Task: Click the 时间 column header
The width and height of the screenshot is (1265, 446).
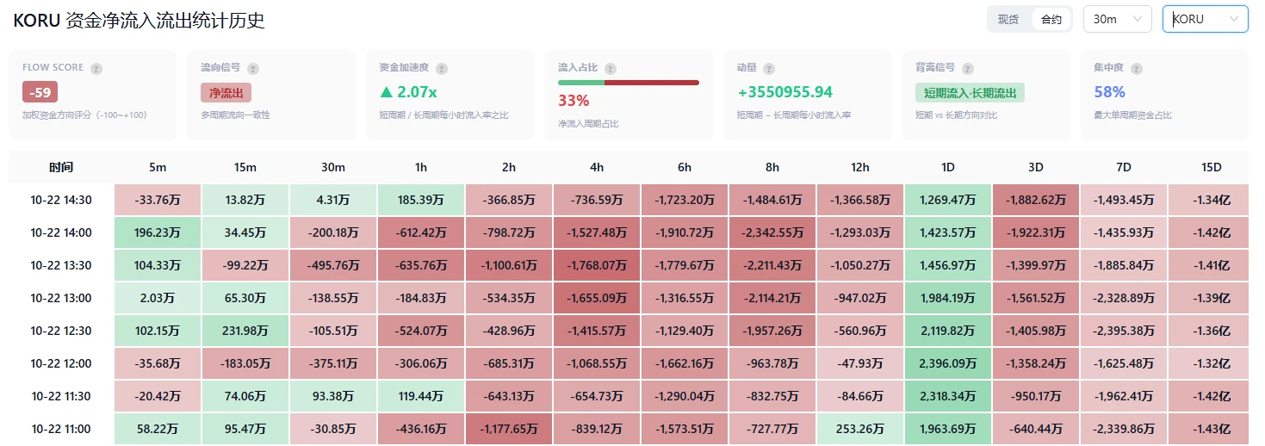Action: (x=61, y=167)
